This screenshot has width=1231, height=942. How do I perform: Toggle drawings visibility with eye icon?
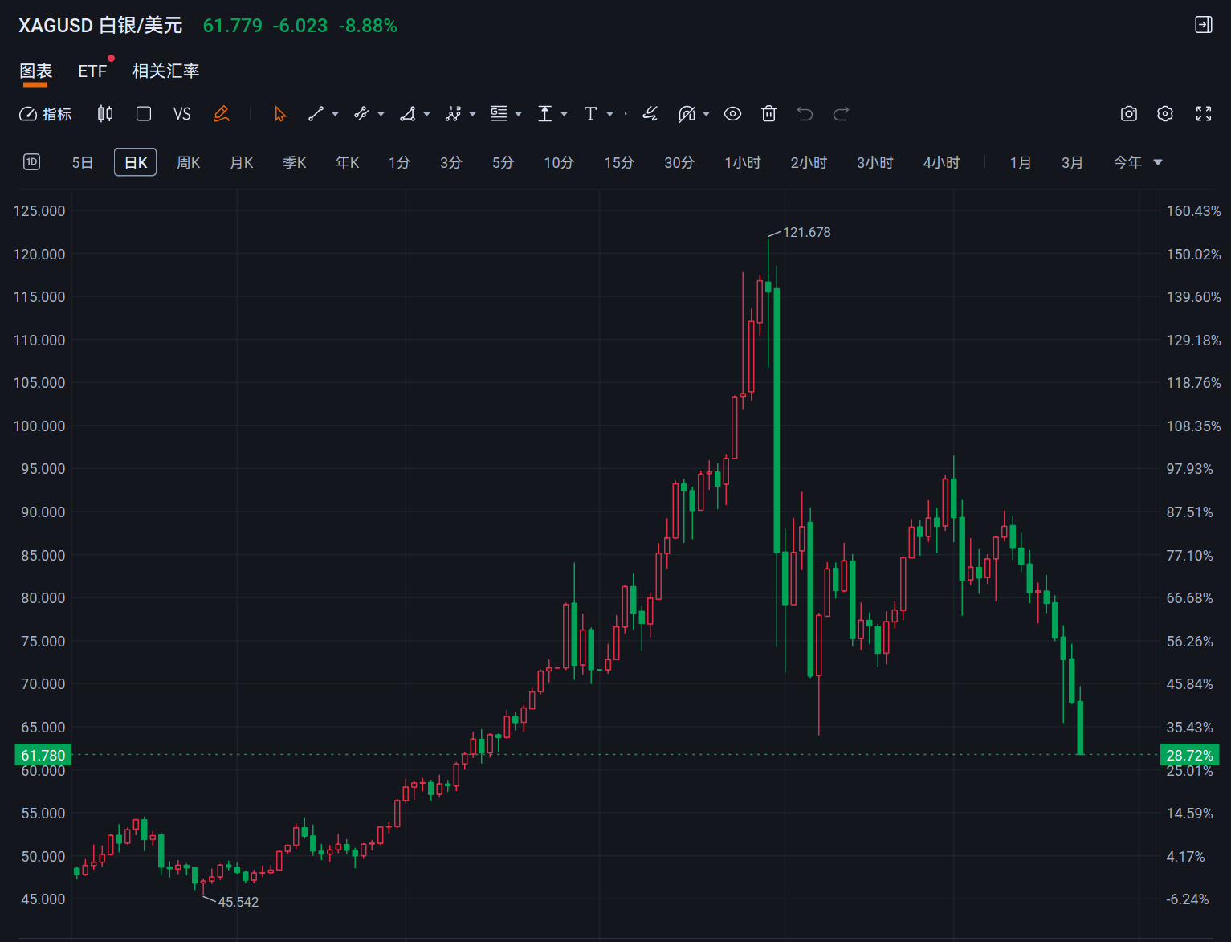point(732,114)
